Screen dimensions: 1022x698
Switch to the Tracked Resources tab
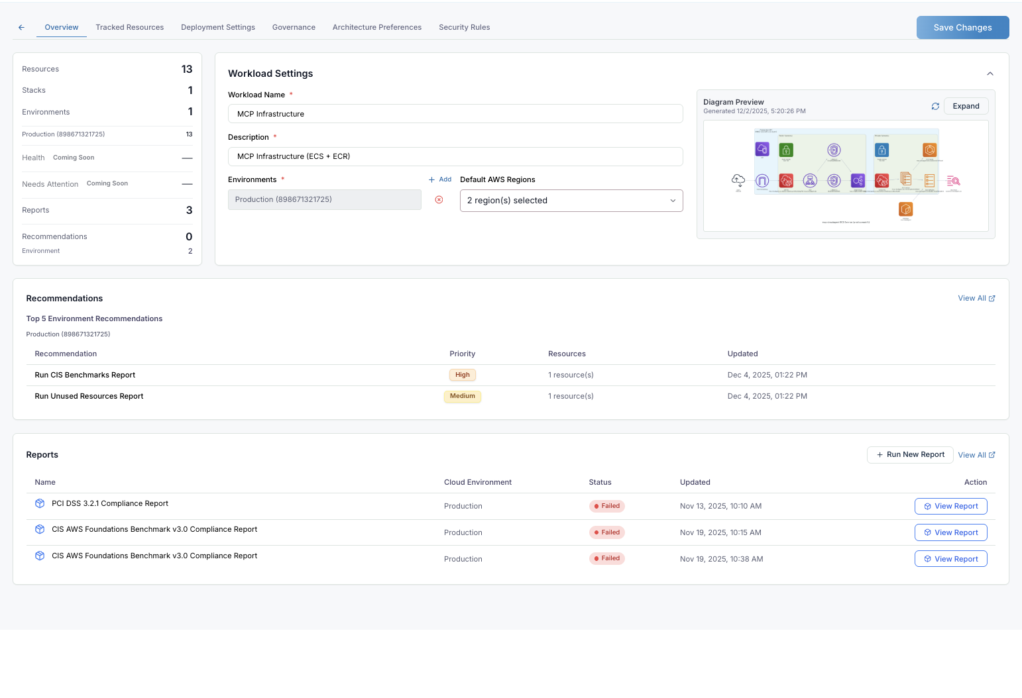(x=129, y=27)
